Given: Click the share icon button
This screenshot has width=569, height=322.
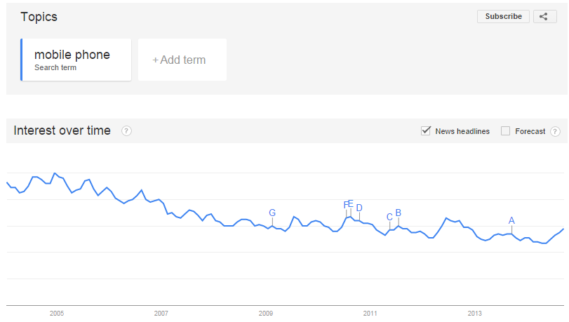Looking at the screenshot, I should point(544,16).
